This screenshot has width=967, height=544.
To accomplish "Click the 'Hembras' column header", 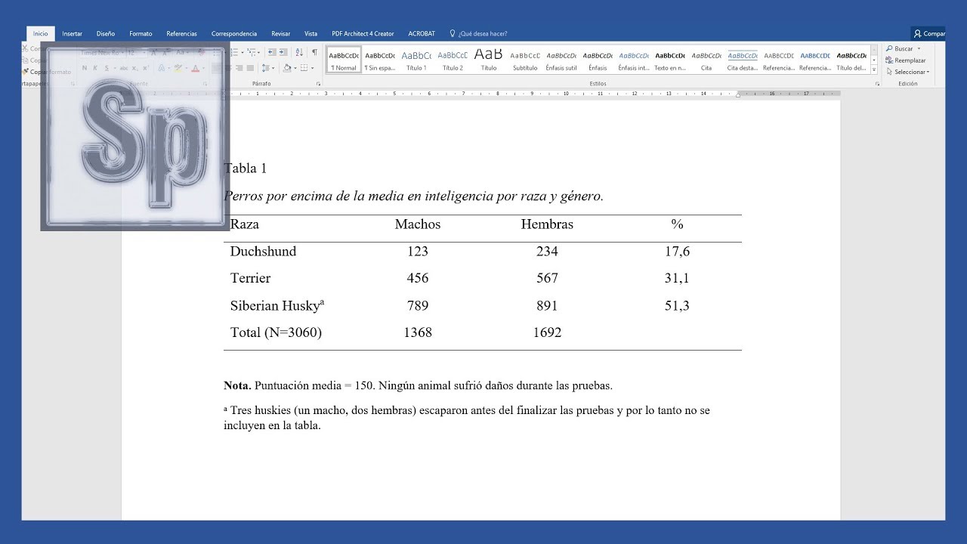I will click(547, 224).
